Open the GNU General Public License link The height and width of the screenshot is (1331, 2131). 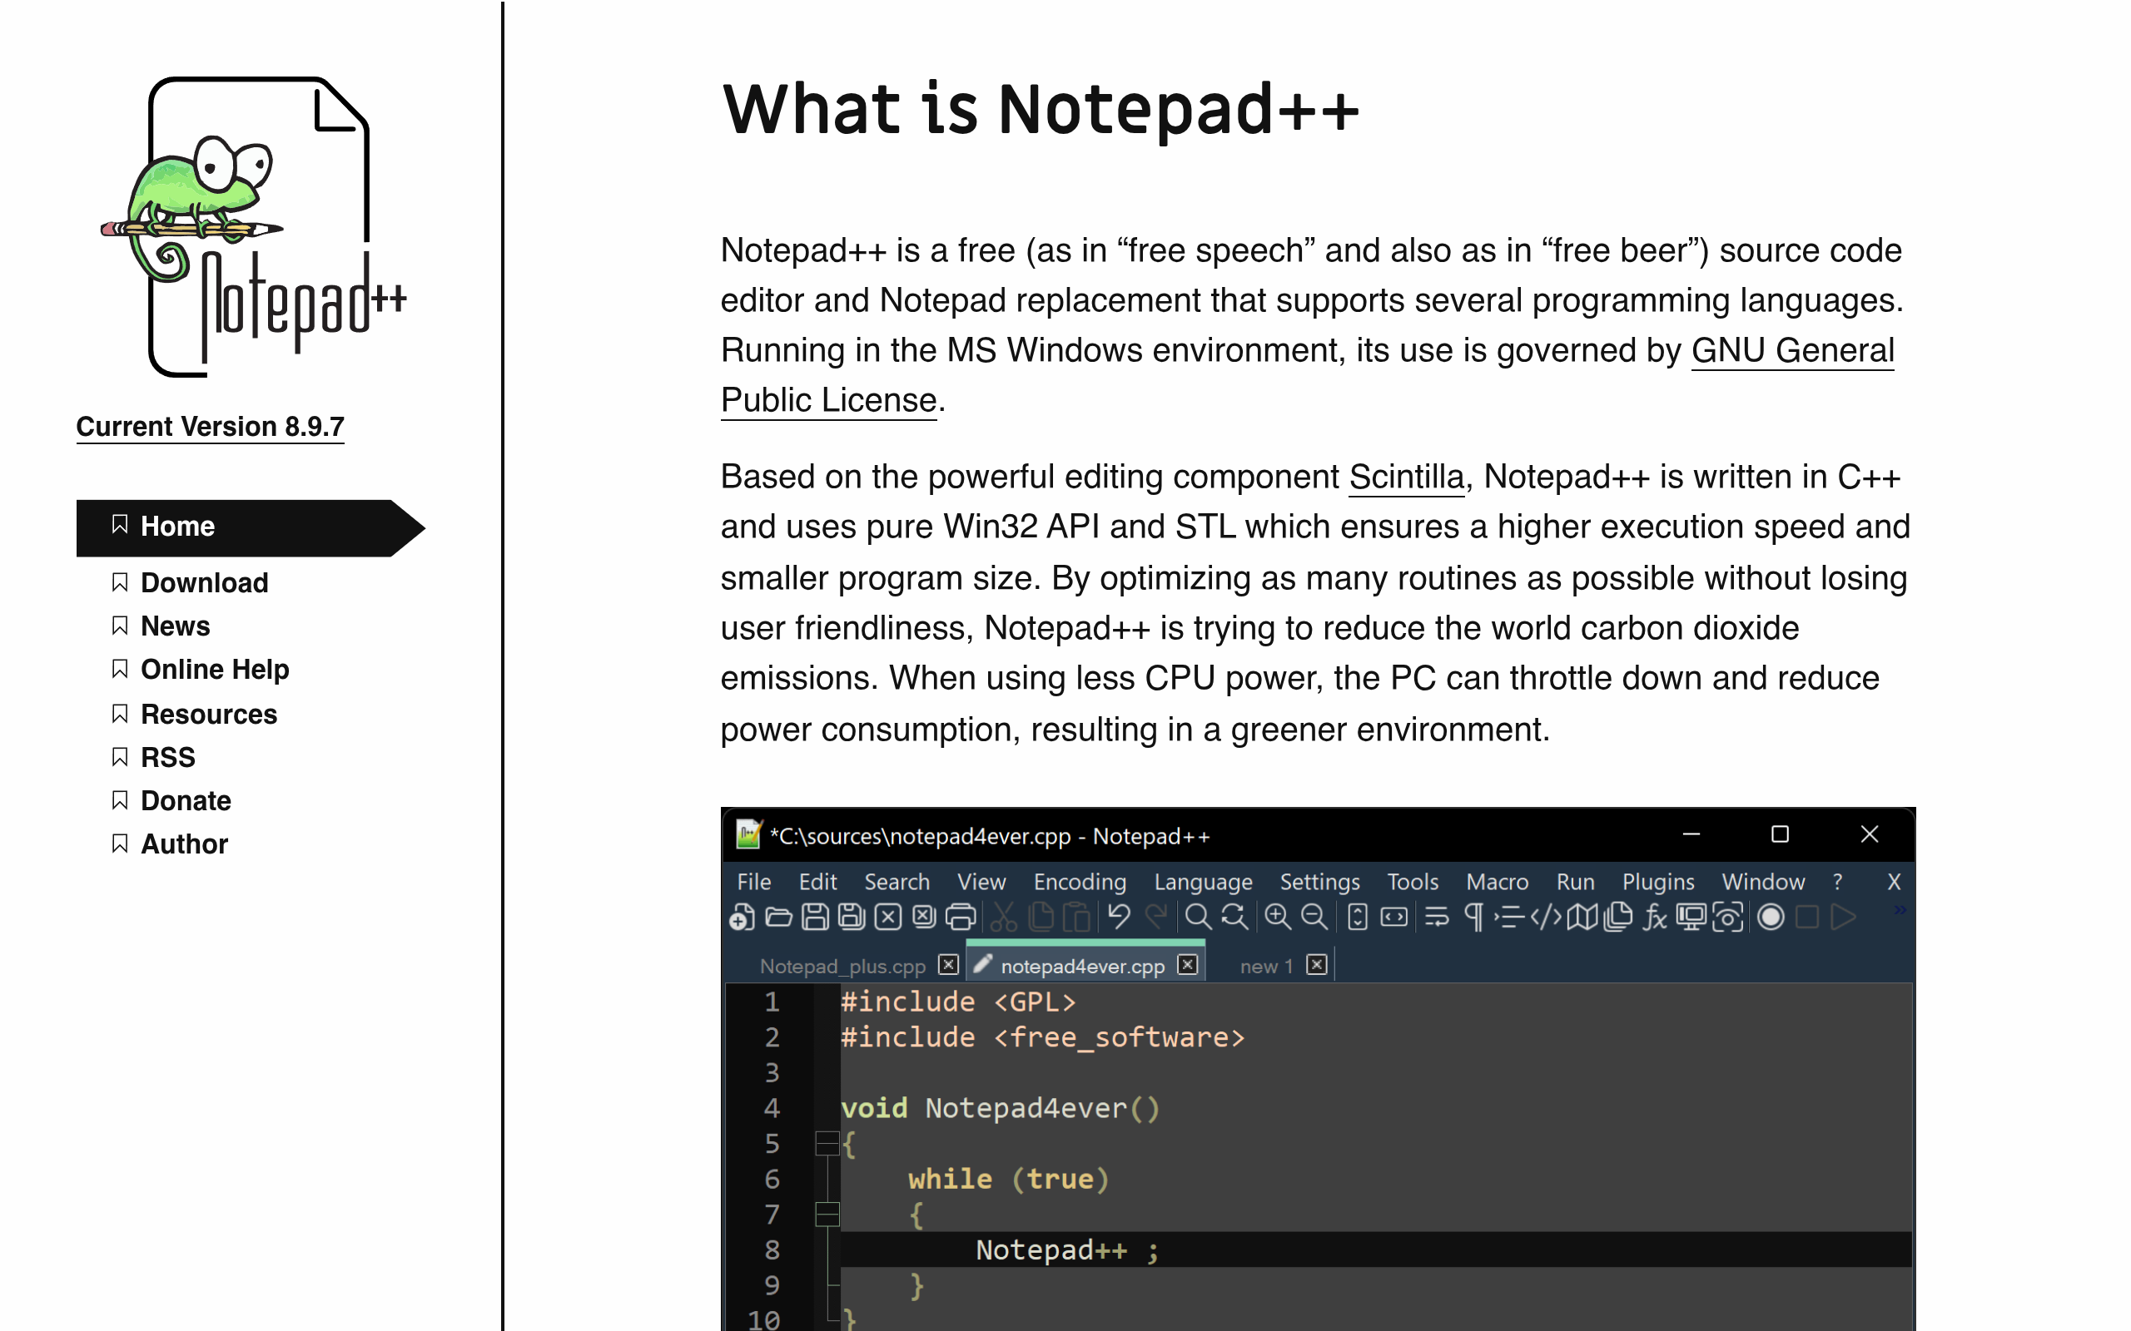1791,350
